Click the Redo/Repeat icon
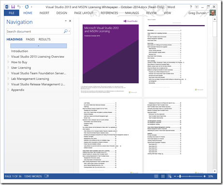This screenshot has width=223, height=185. pos(27,7)
